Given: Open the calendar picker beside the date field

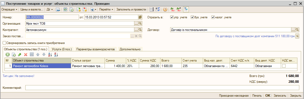Looking at the screenshot, I should coord(140,17).
